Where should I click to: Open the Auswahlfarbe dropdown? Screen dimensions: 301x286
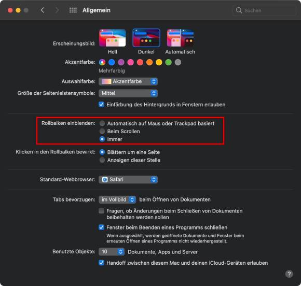click(128, 81)
